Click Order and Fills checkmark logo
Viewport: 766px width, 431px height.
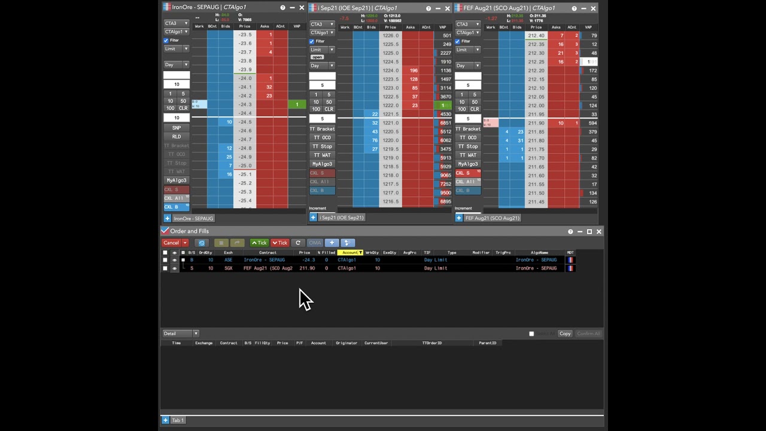coord(165,230)
